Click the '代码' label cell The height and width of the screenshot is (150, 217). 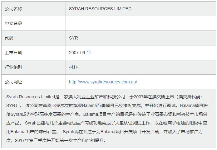point(33,38)
